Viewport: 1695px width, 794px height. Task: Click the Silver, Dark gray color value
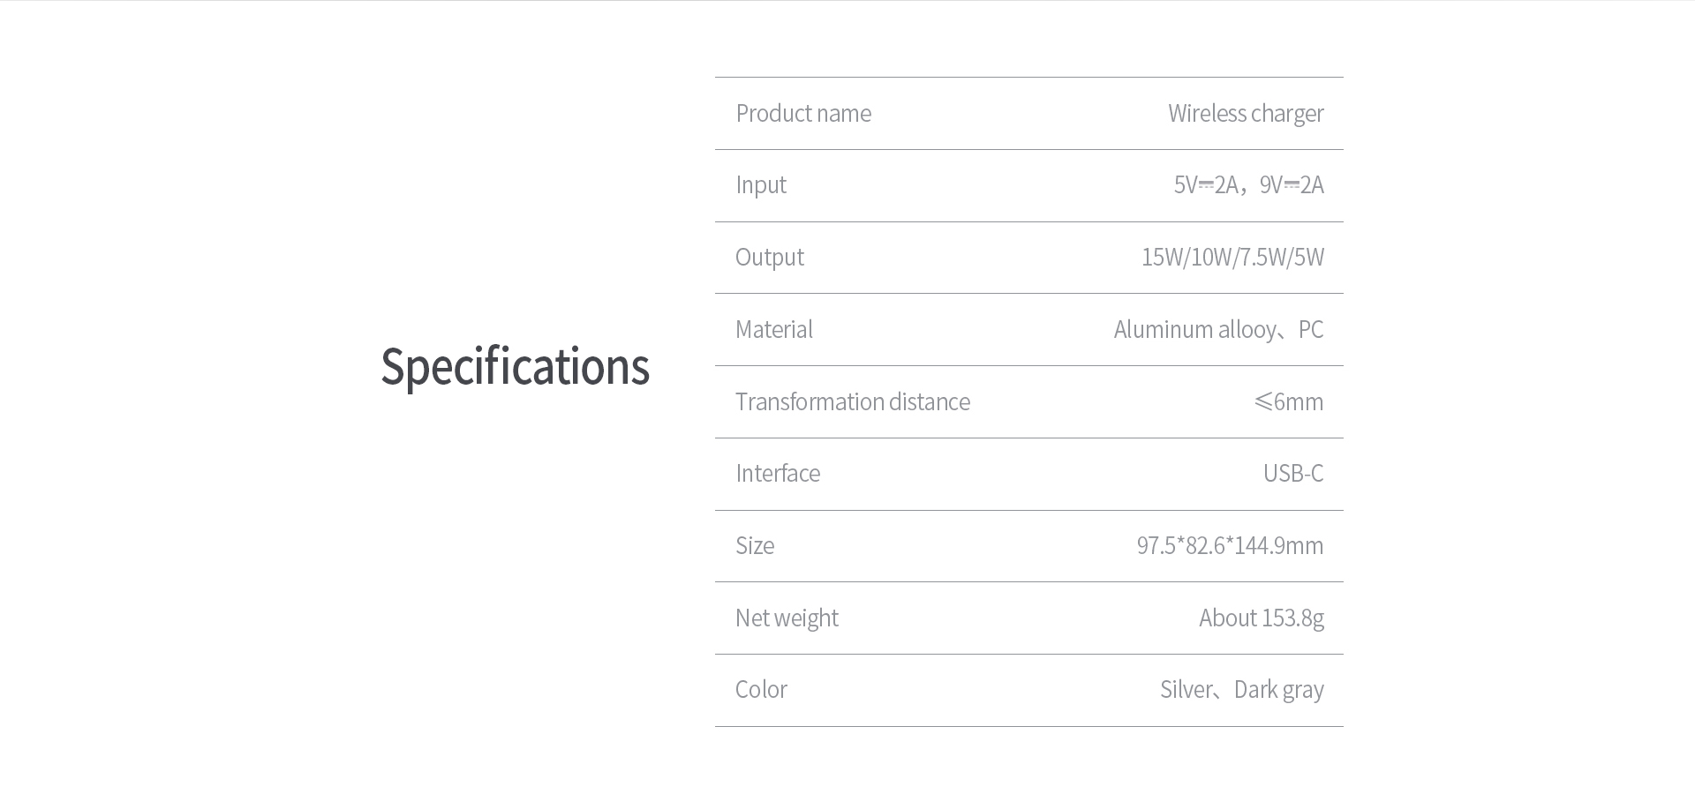1242,690
